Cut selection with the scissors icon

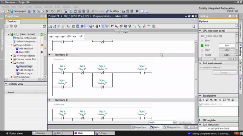(34, 11)
